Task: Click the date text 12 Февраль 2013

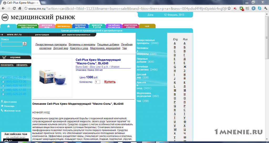Action: (x=174, y=15)
